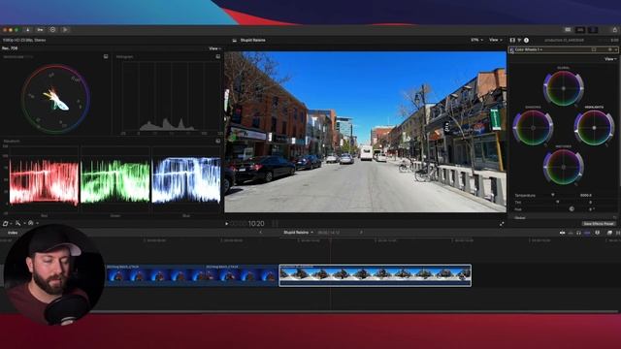The image size is (621, 349).
Task: Open the retime tools dropdown below scopes
Action: point(33,224)
